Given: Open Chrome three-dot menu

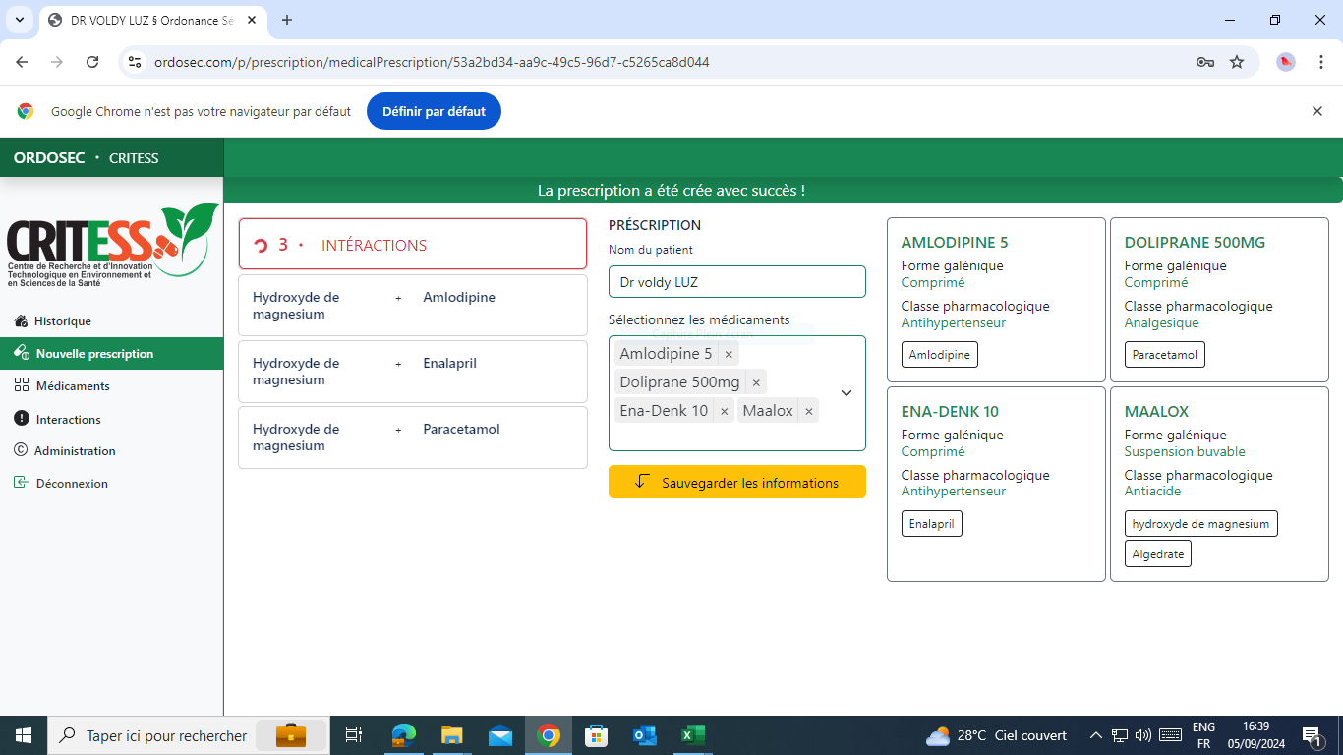Looking at the screenshot, I should (1322, 62).
